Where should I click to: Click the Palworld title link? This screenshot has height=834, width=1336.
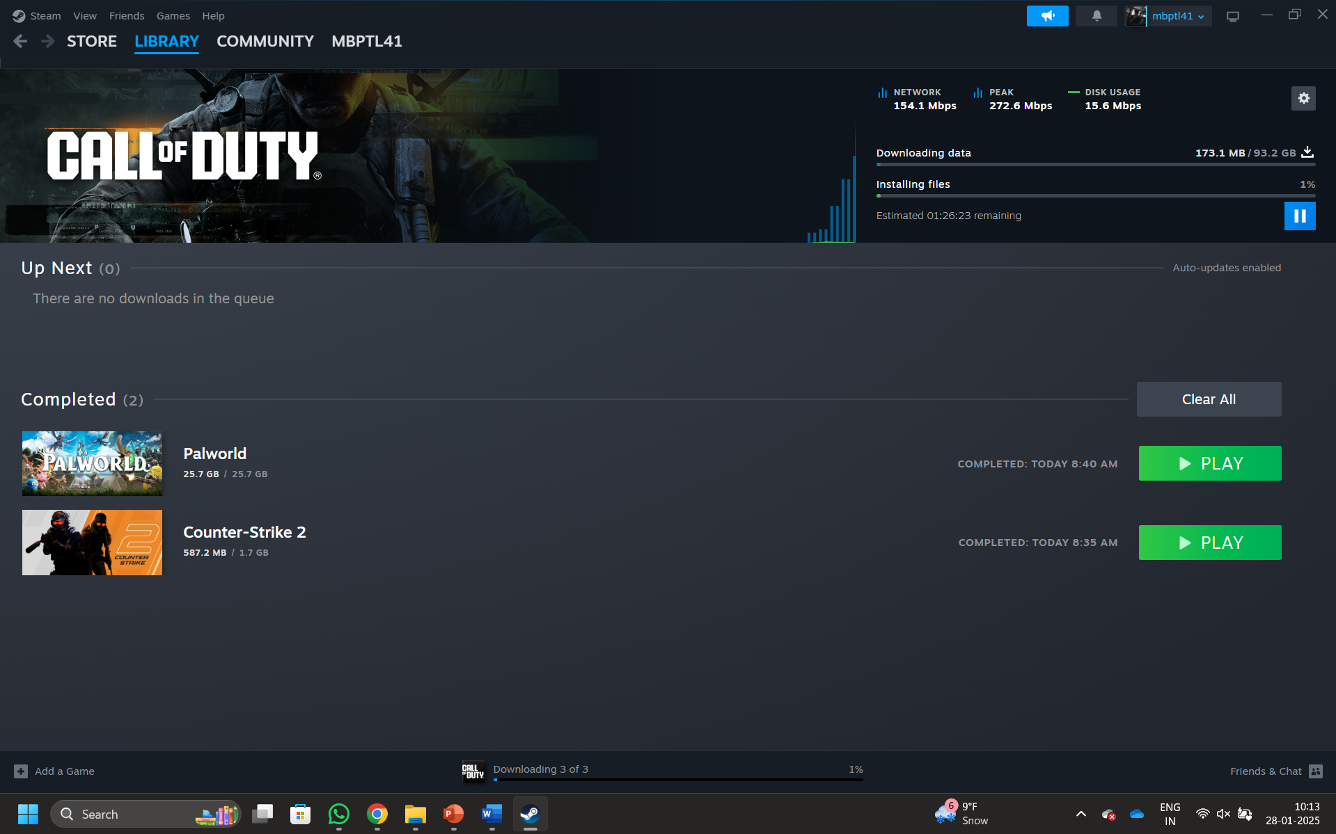click(x=214, y=454)
